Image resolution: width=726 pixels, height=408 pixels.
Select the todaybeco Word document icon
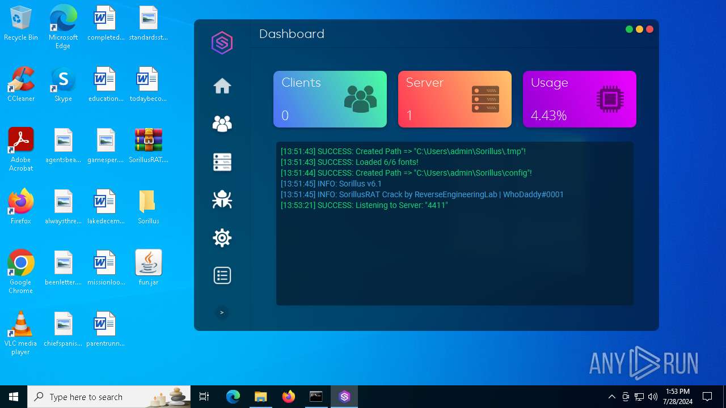pos(149,85)
